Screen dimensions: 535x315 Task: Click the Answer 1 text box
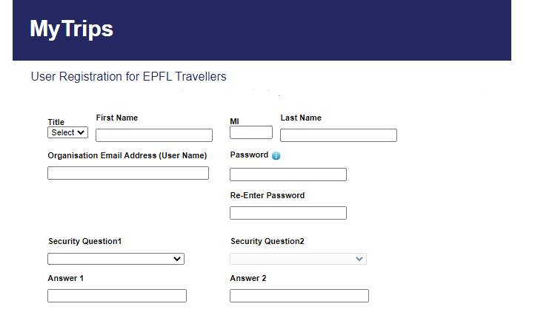tap(117, 296)
